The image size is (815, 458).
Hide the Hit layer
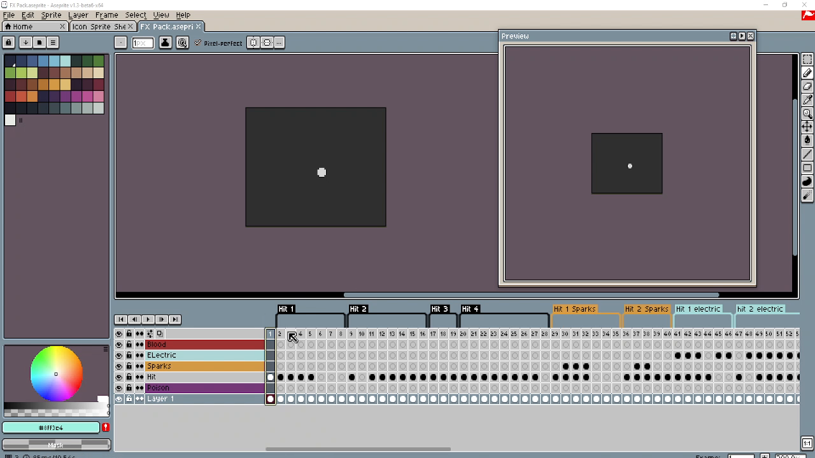coord(119,377)
